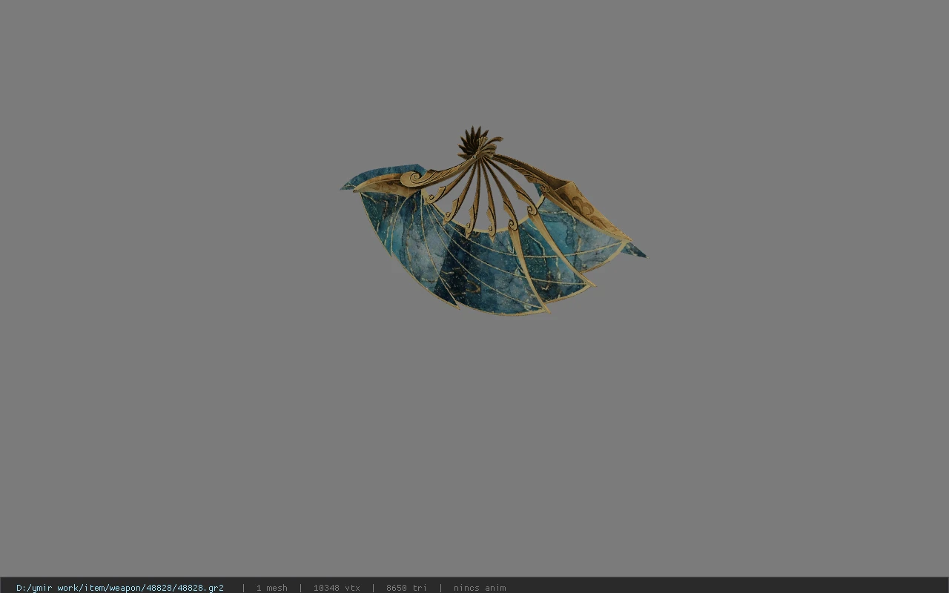
Task: Click the '1 mesh' status entry
Action: point(272,588)
